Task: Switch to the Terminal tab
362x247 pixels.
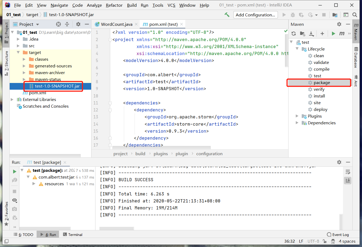Action: pyautogui.click(x=73, y=234)
